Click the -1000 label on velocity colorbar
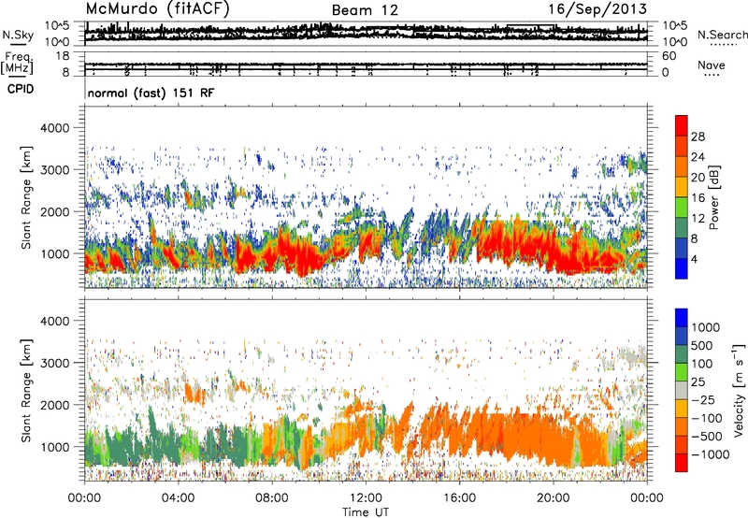Screen dimensions: 748x518 pyautogui.click(x=711, y=454)
